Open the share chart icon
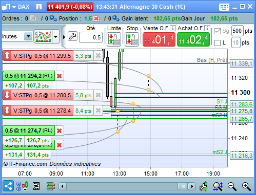The height and width of the screenshot is (195, 256). click(x=8, y=186)
